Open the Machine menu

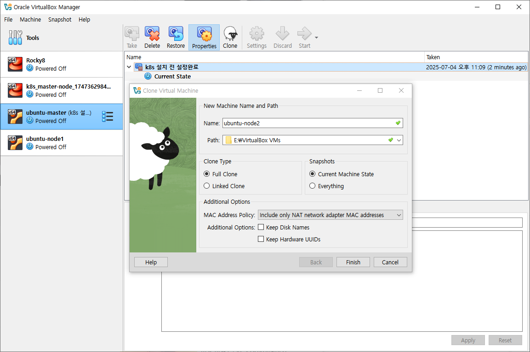(x=30, y=20)
